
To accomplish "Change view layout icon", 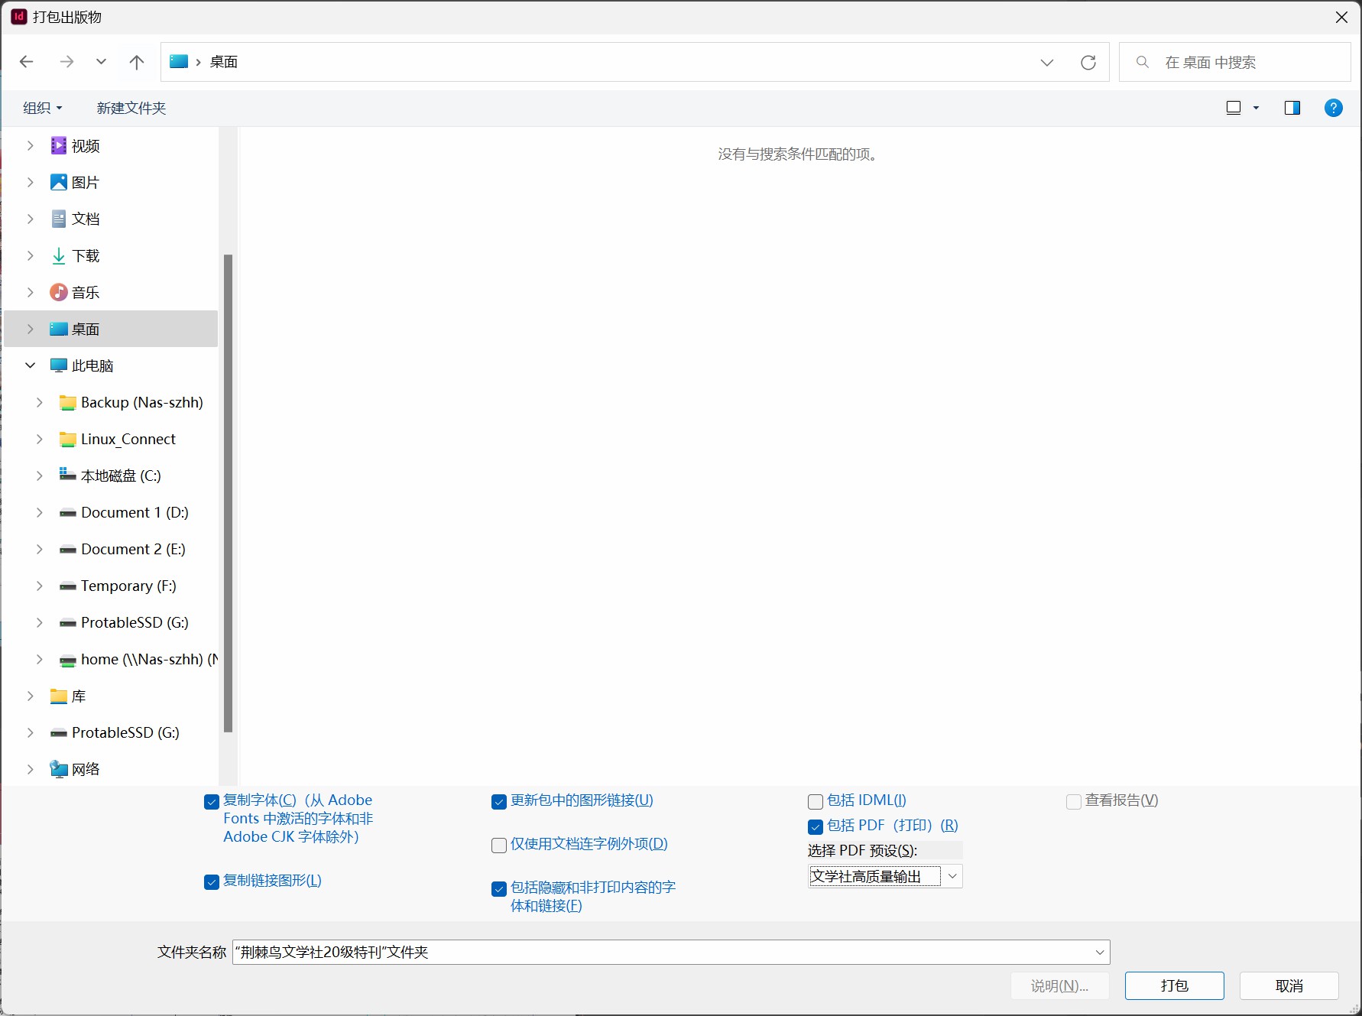I will tap(1234, 108).
